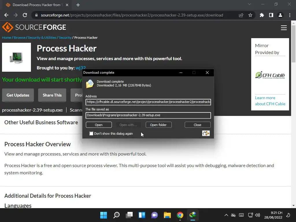The image size is (296, 222).
Task: Toggle the Chrome side panel icon
Action: 271,15
